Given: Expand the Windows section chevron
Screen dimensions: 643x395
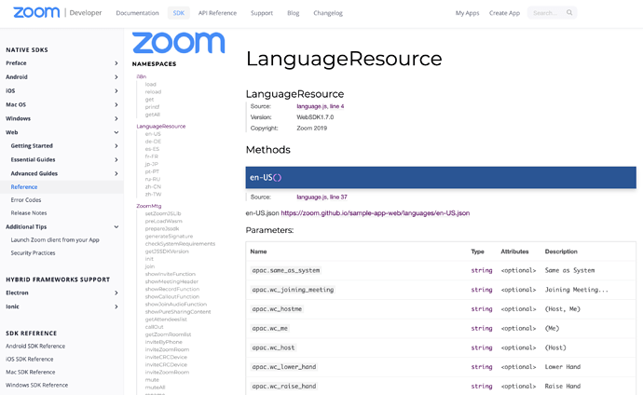Looking at the screenshot, I should (x=116, y=119).
